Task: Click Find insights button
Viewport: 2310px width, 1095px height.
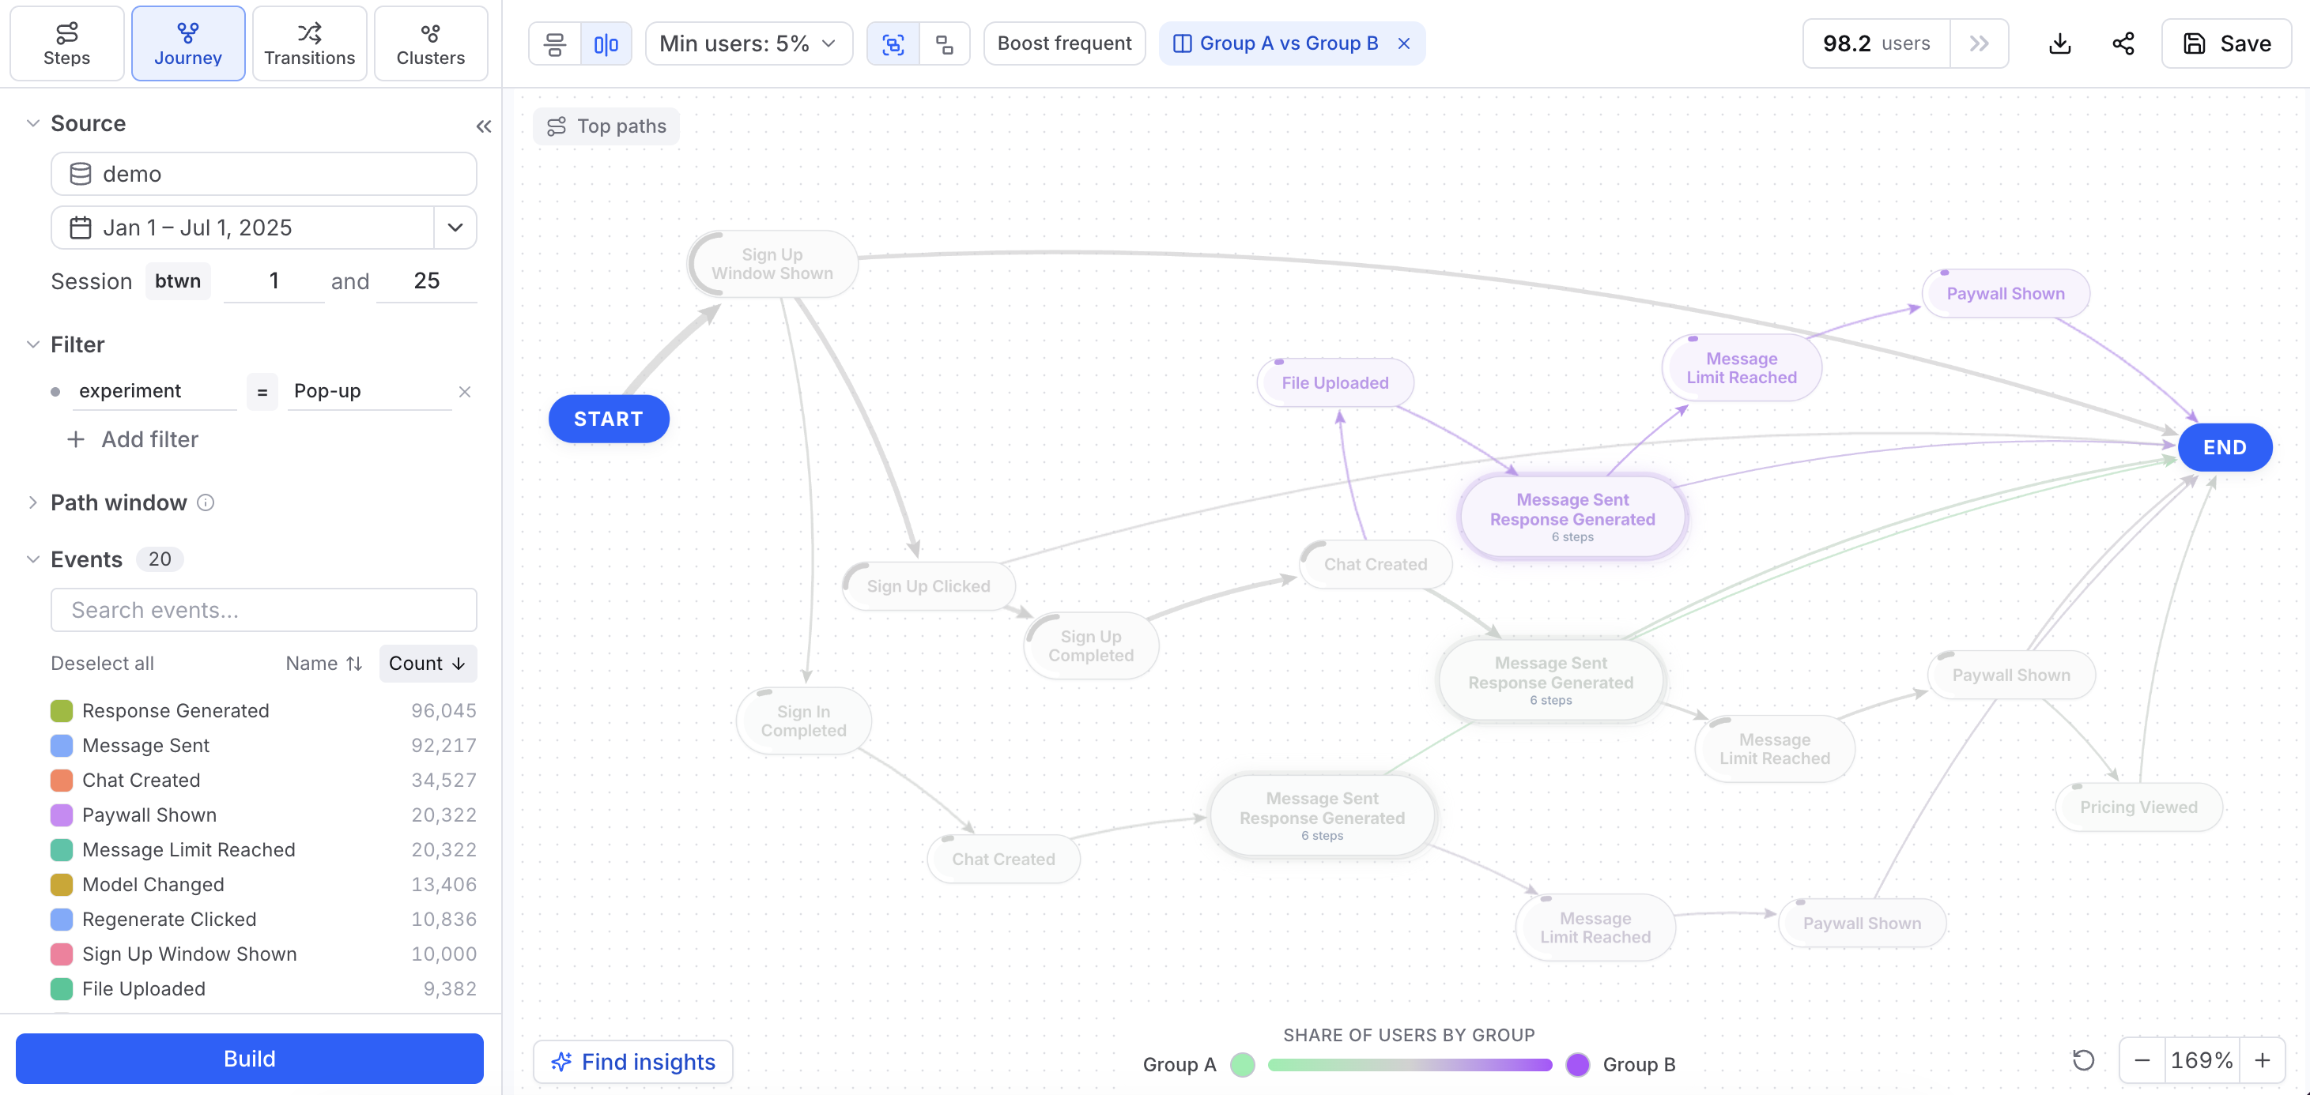Action: (x=633, y=1062)
